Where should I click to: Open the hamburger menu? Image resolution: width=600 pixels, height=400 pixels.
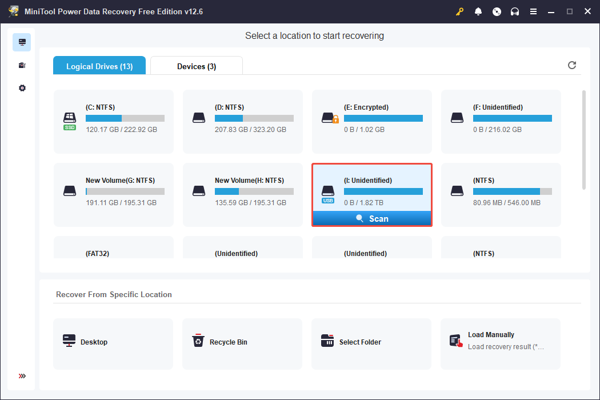tap(533, 11)
